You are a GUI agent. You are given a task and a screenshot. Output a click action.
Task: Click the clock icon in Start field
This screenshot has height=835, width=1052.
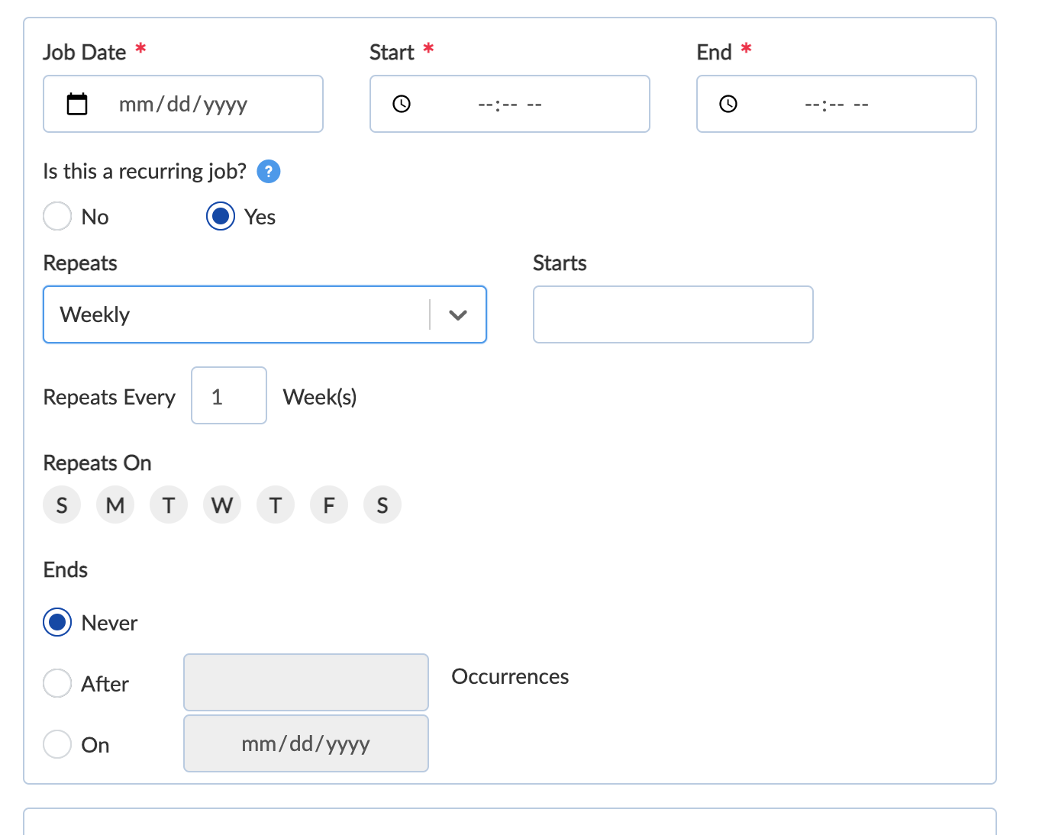coord(402,104)
